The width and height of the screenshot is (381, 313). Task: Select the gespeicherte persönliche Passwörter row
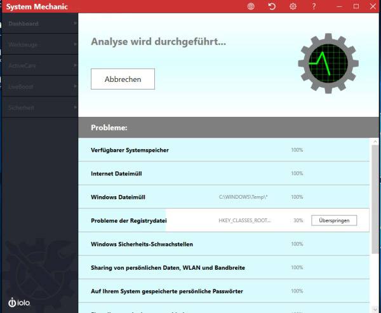click(x=224, y=291)
